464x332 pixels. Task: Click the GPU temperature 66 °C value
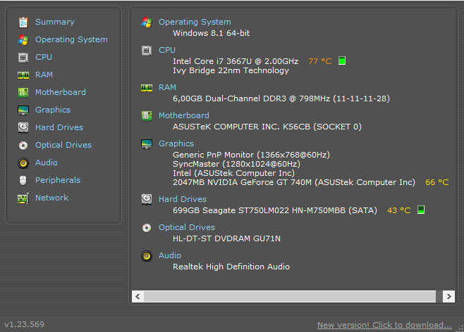(436, 182)
